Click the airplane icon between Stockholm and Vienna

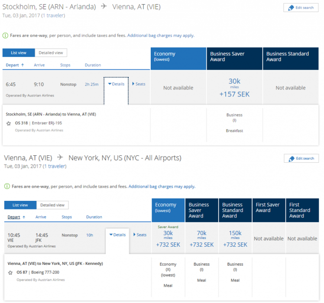point(104,6)
